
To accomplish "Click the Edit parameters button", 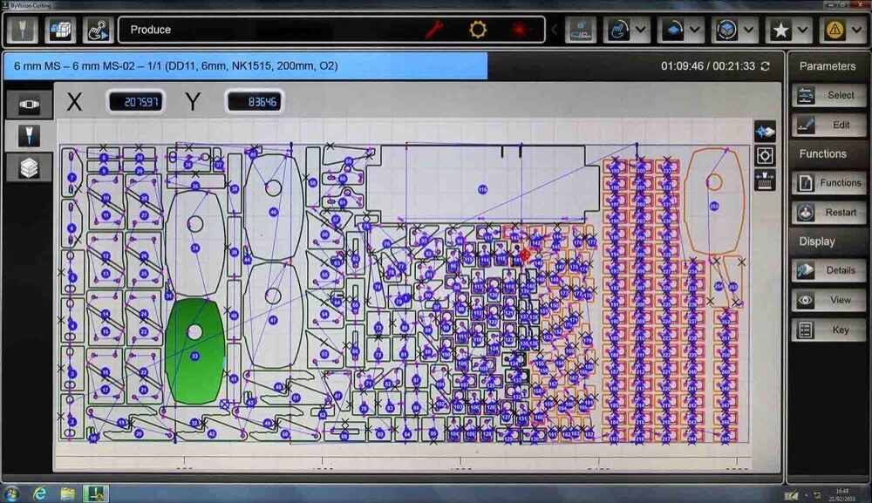I will click(828, 125).
